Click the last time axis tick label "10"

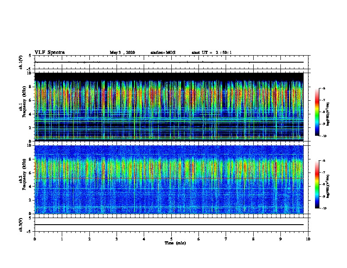point(308,239)
